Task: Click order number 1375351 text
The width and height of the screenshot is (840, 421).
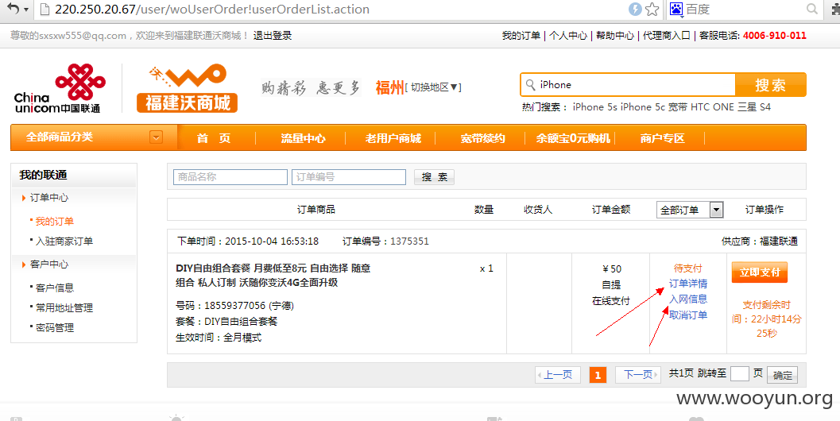Action: click(x=409, y=241)
